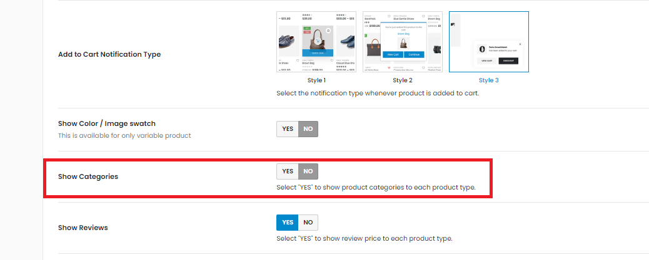Click the 'available for only variable product' note
The image size is (649, 260).
124,135
